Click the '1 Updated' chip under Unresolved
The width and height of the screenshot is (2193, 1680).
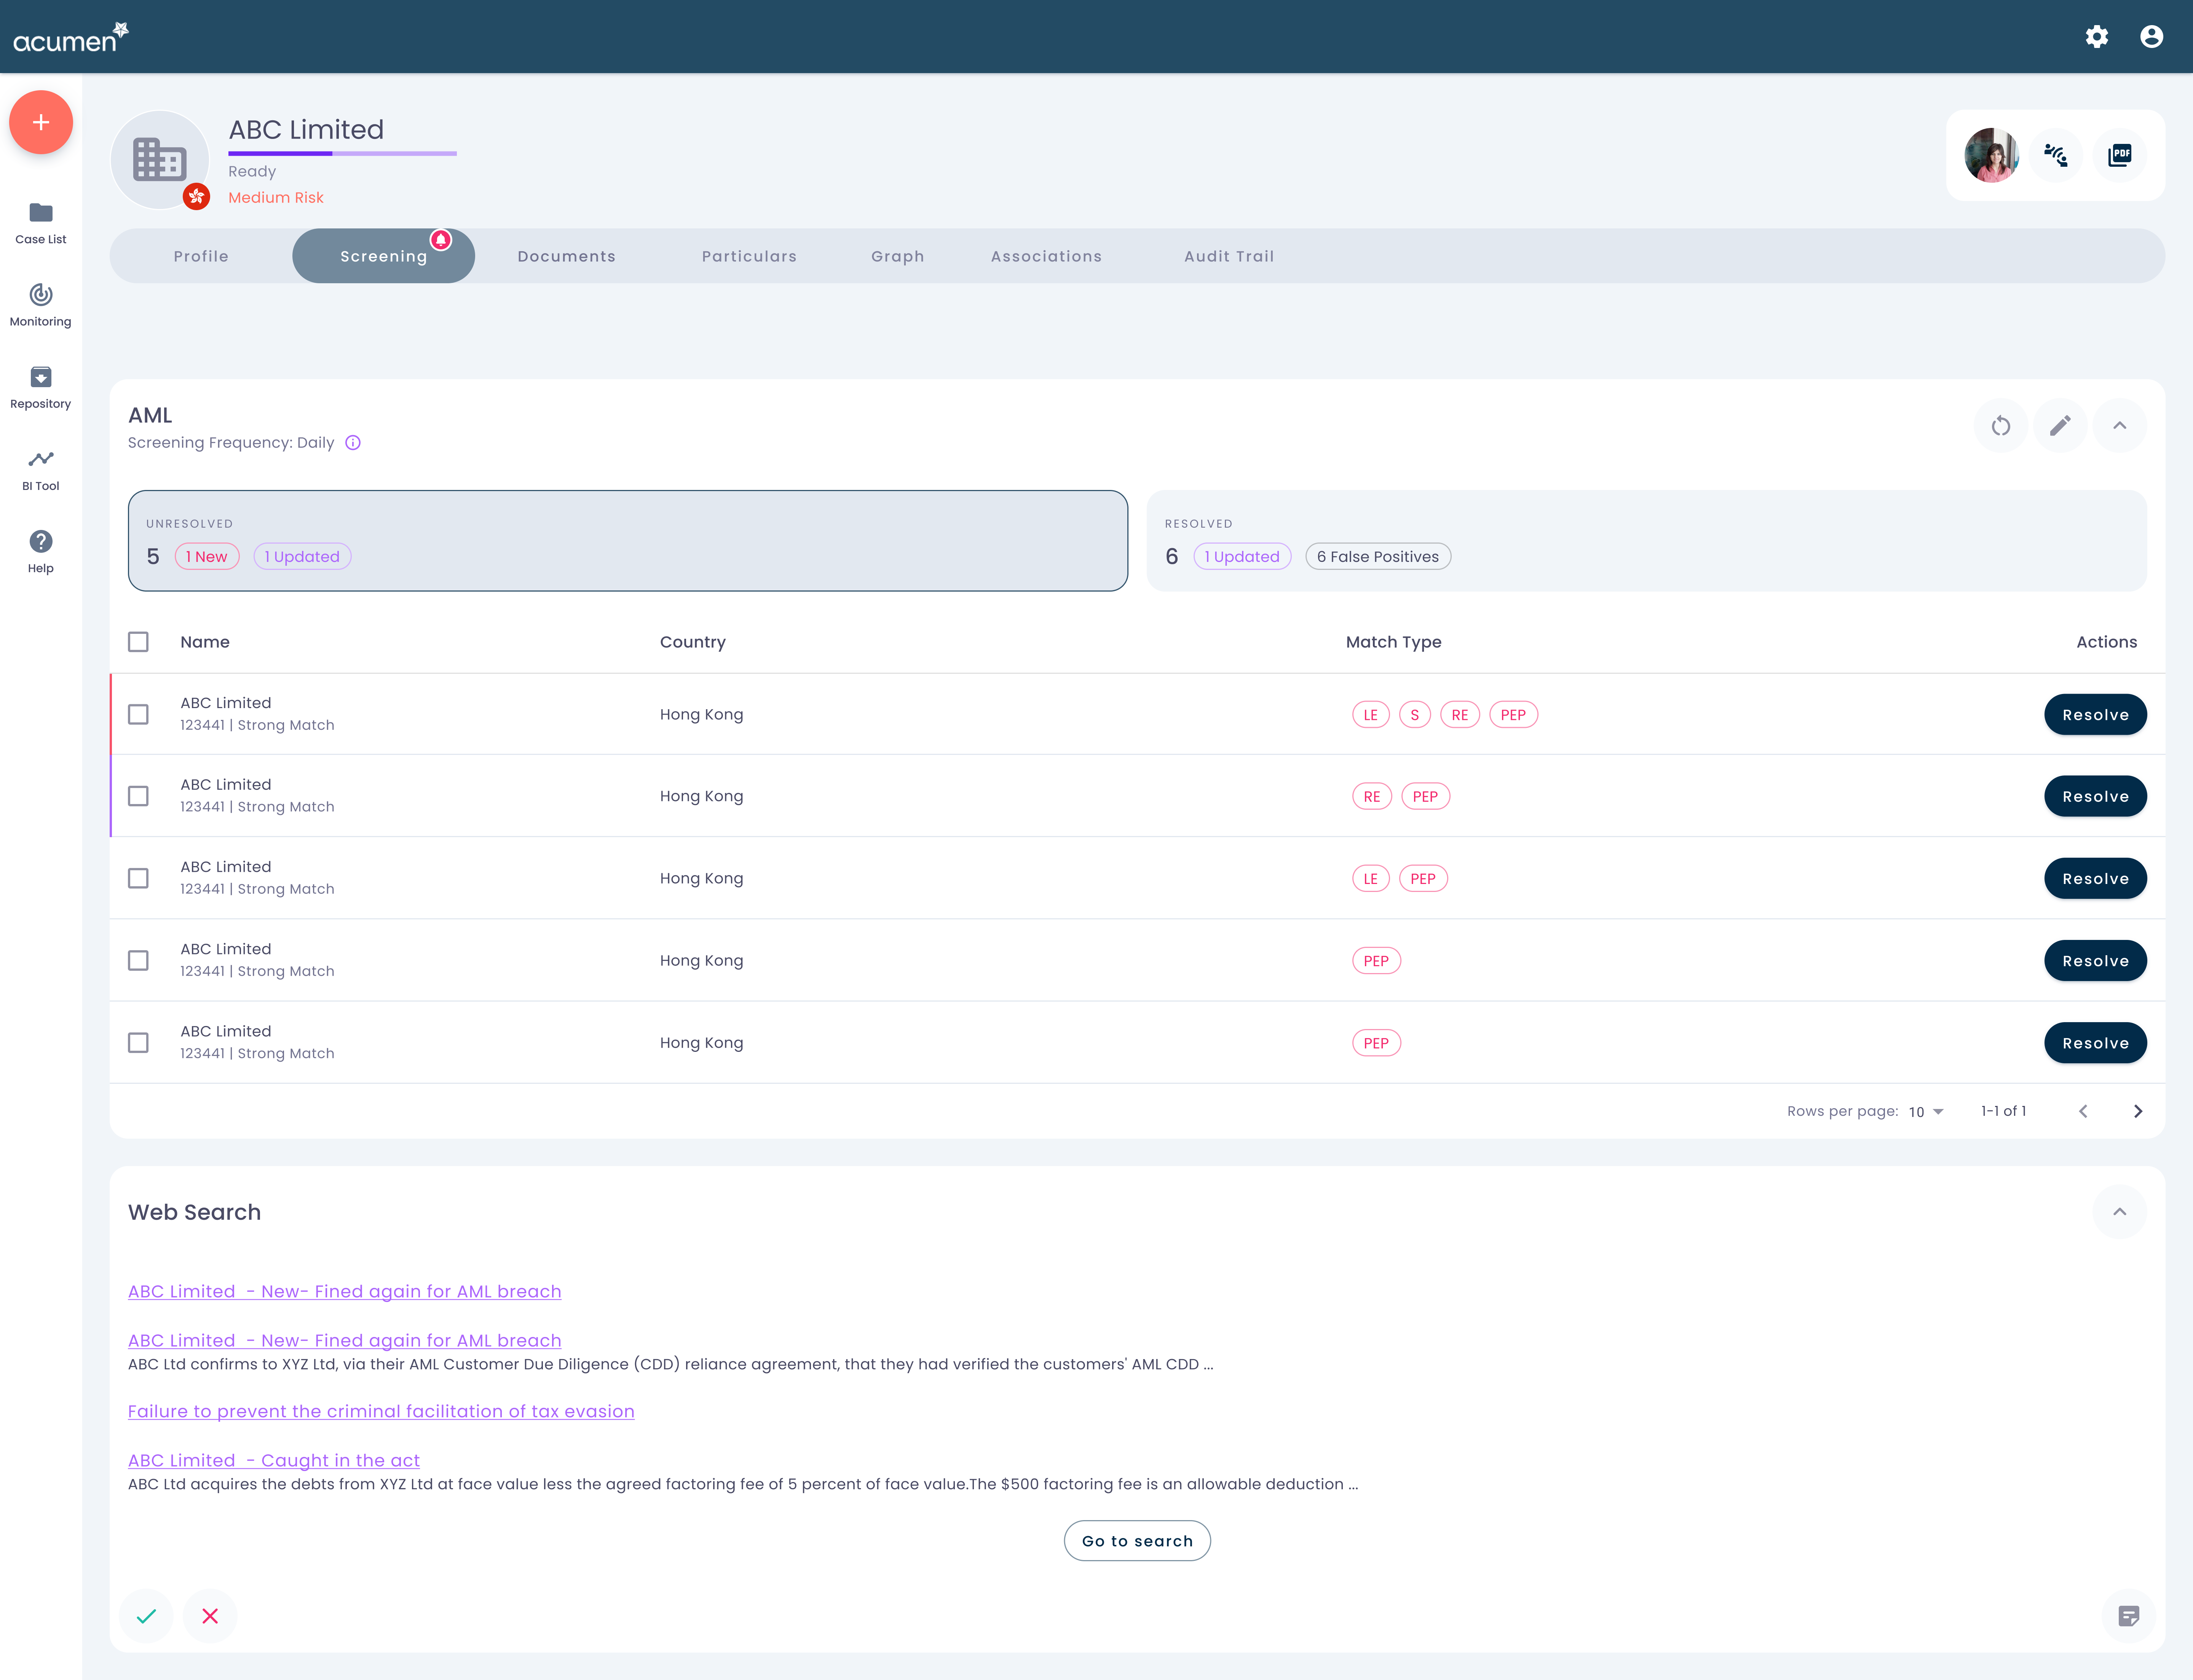tap(302, 557)
